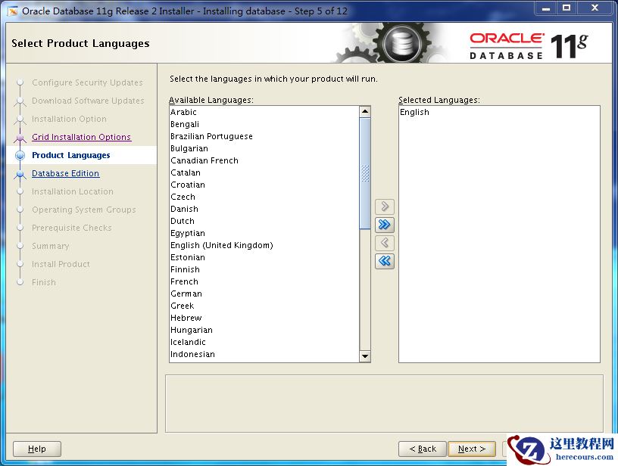The height and width of the screenshot is (466, 618).
Task: Select Greek in available languages
Action: [264, 306]
